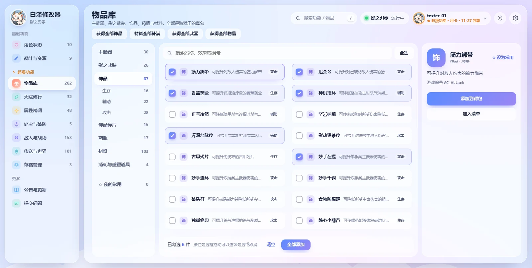Click 设为常用 star link
532x268 pixels.
coord(503,58)
